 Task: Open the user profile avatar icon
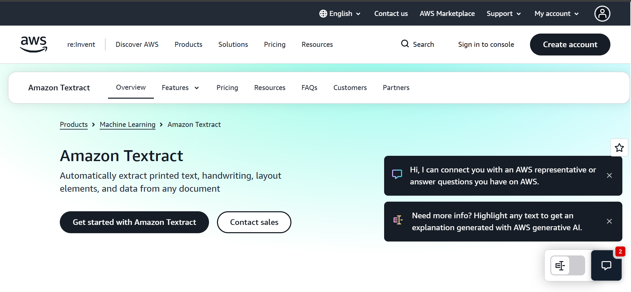[x=602, y=14]
